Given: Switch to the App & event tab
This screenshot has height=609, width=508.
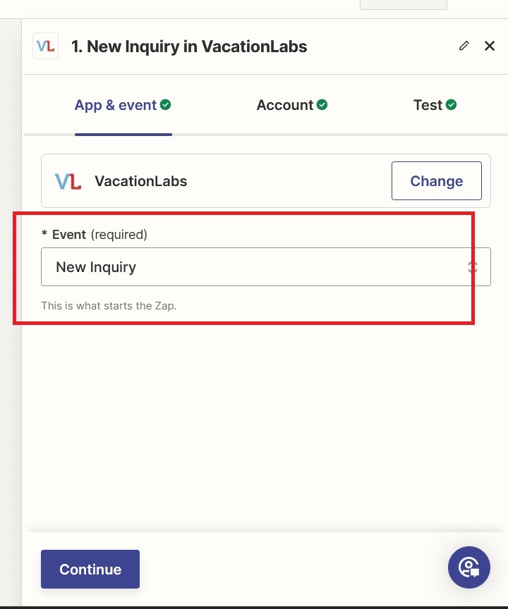Looking at the screenshot, I should (x=116, y=105).
